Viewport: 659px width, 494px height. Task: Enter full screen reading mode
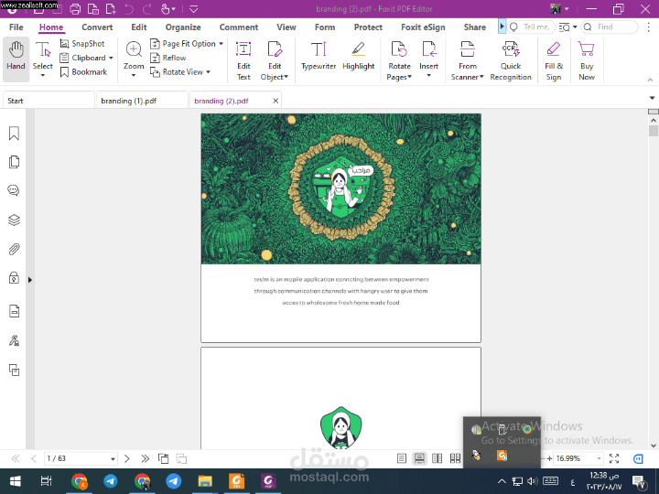tap(614, 458)
